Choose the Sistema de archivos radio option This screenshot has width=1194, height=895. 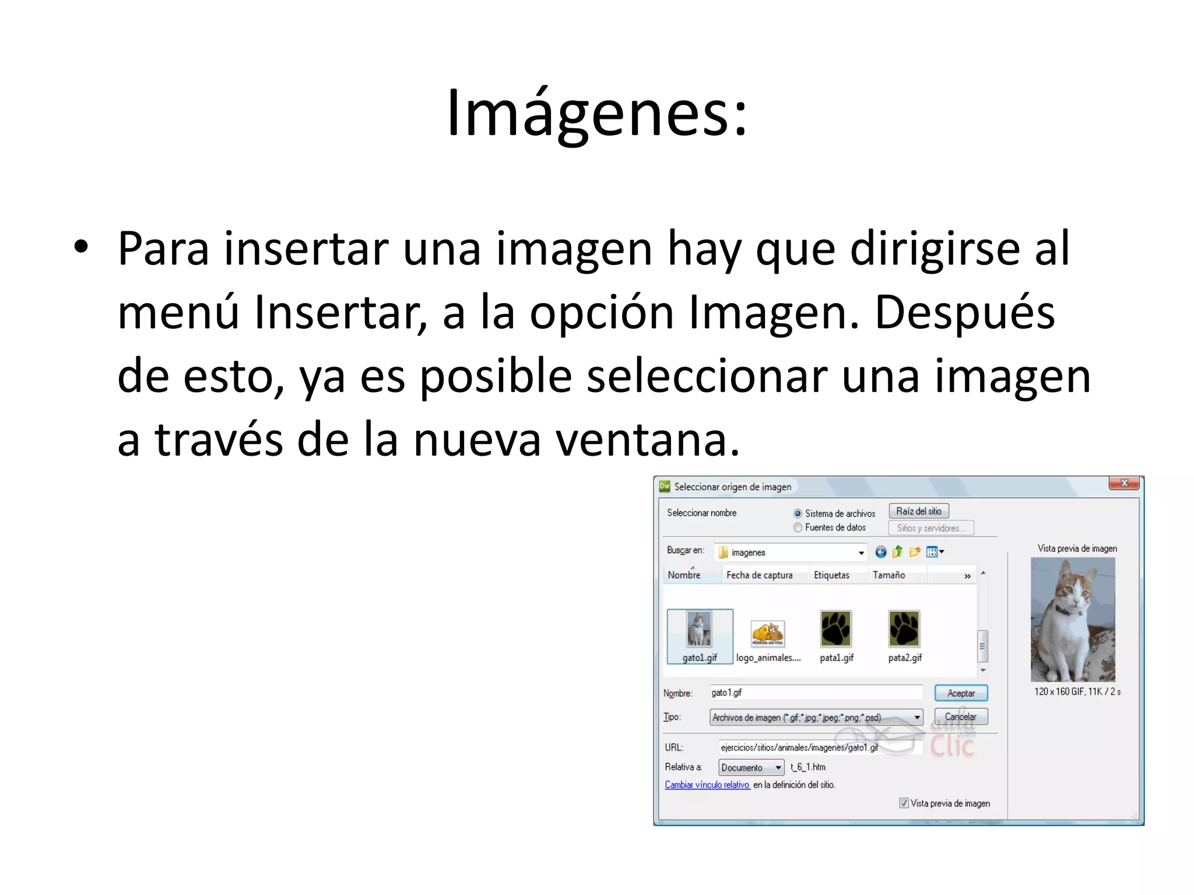pos(798,513)
